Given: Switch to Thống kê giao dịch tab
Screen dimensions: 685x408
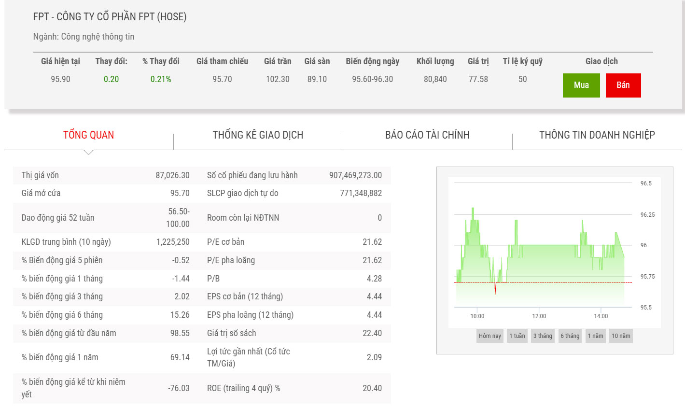Looking at the screenshot, I should tap(258, 135).
